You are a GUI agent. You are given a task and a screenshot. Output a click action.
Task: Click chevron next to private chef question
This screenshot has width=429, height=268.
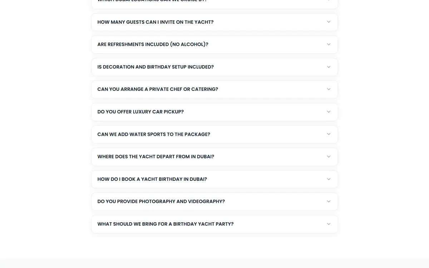tap(329, 89)
